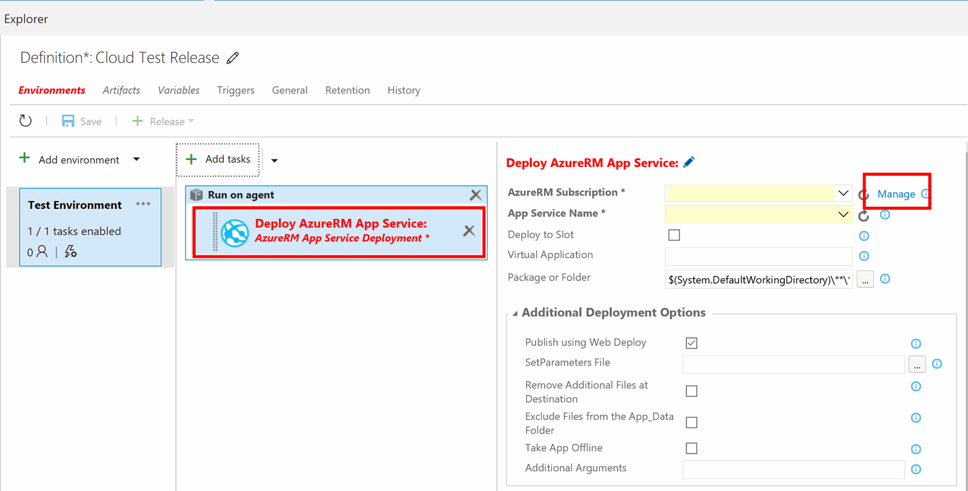This screenshot has width=968, height=491.
Task: Select the Test Environment card
Action: point(90,227)
